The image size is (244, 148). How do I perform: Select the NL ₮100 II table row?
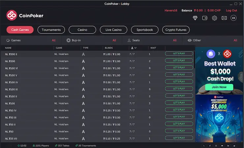pos(98,97)
